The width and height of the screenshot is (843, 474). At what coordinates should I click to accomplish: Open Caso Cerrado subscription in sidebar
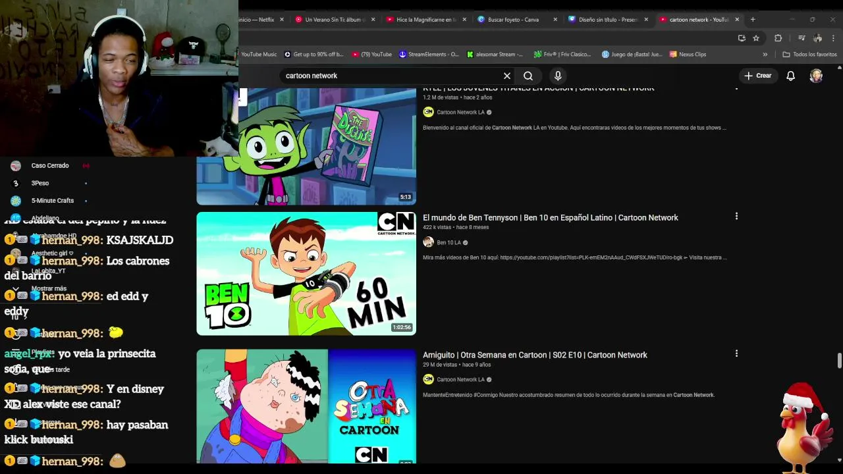pos(49,166)
